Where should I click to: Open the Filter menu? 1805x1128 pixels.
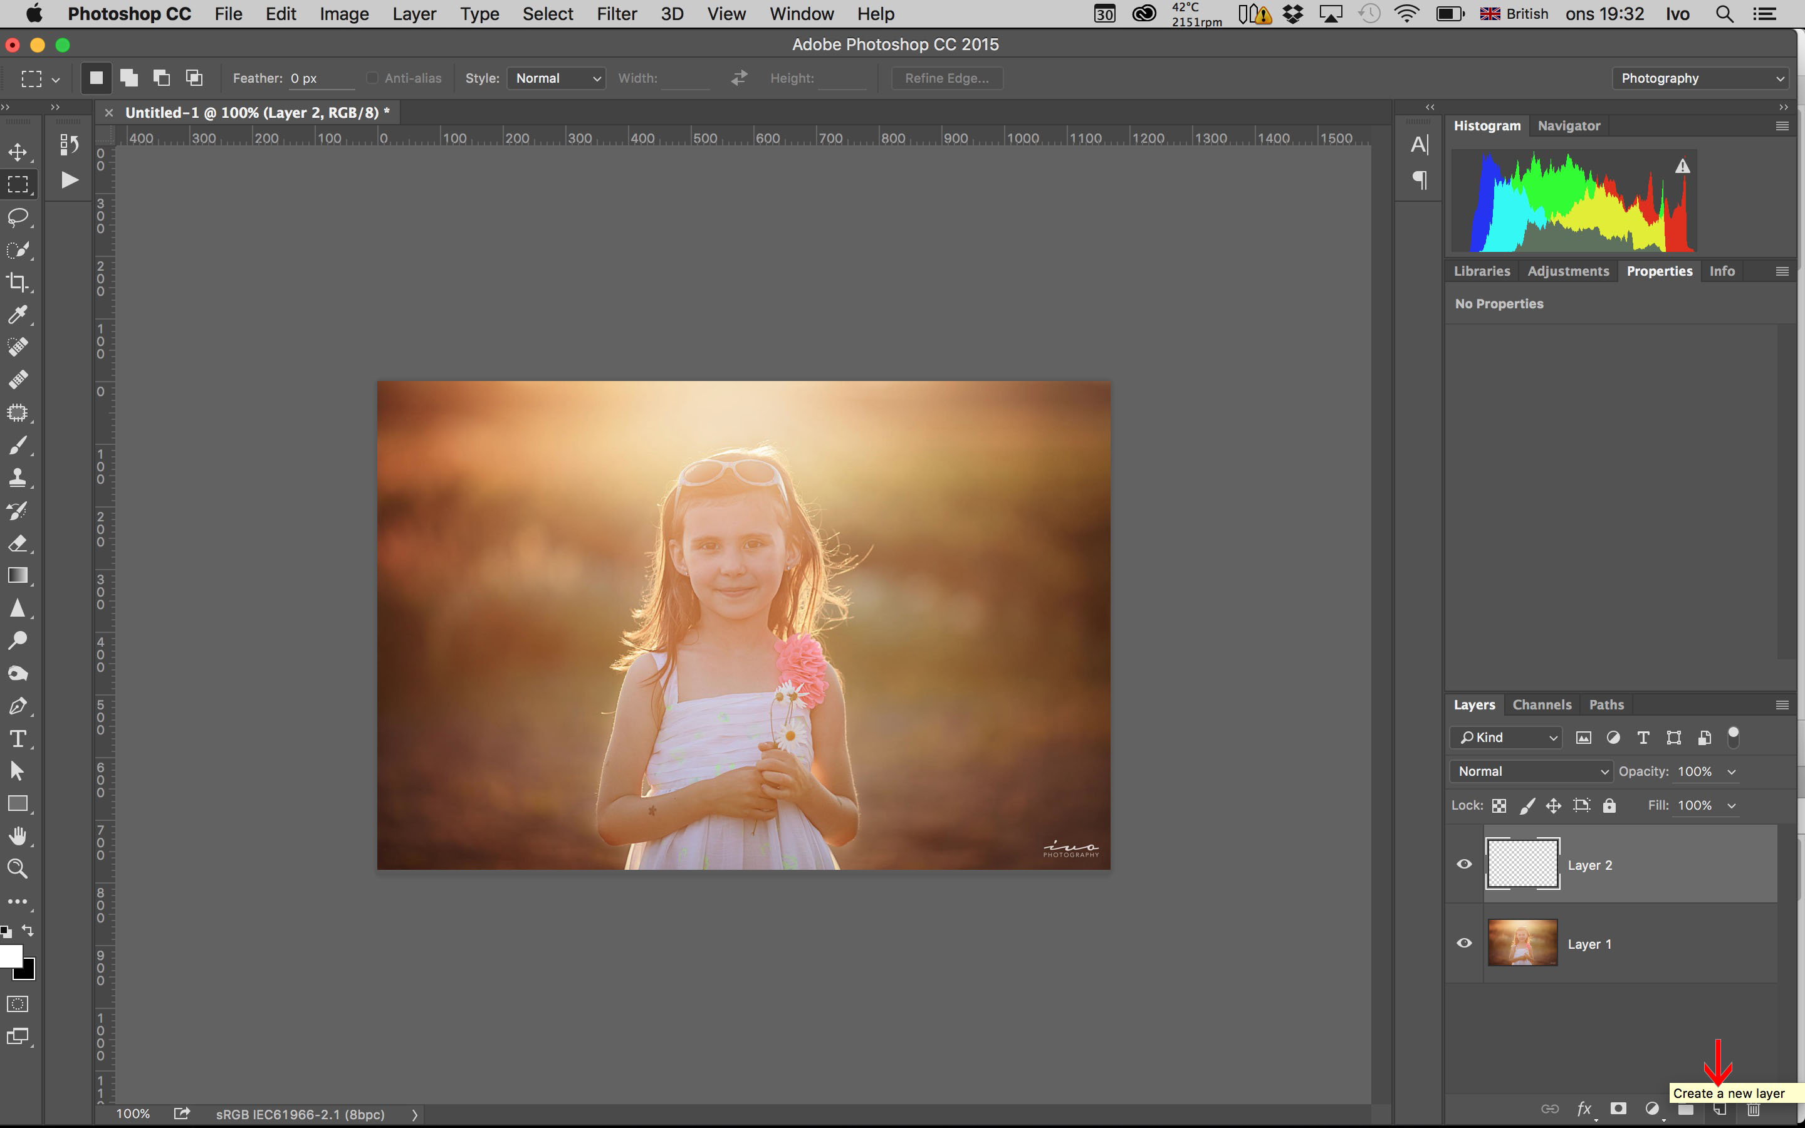click(x=615, y=14)
